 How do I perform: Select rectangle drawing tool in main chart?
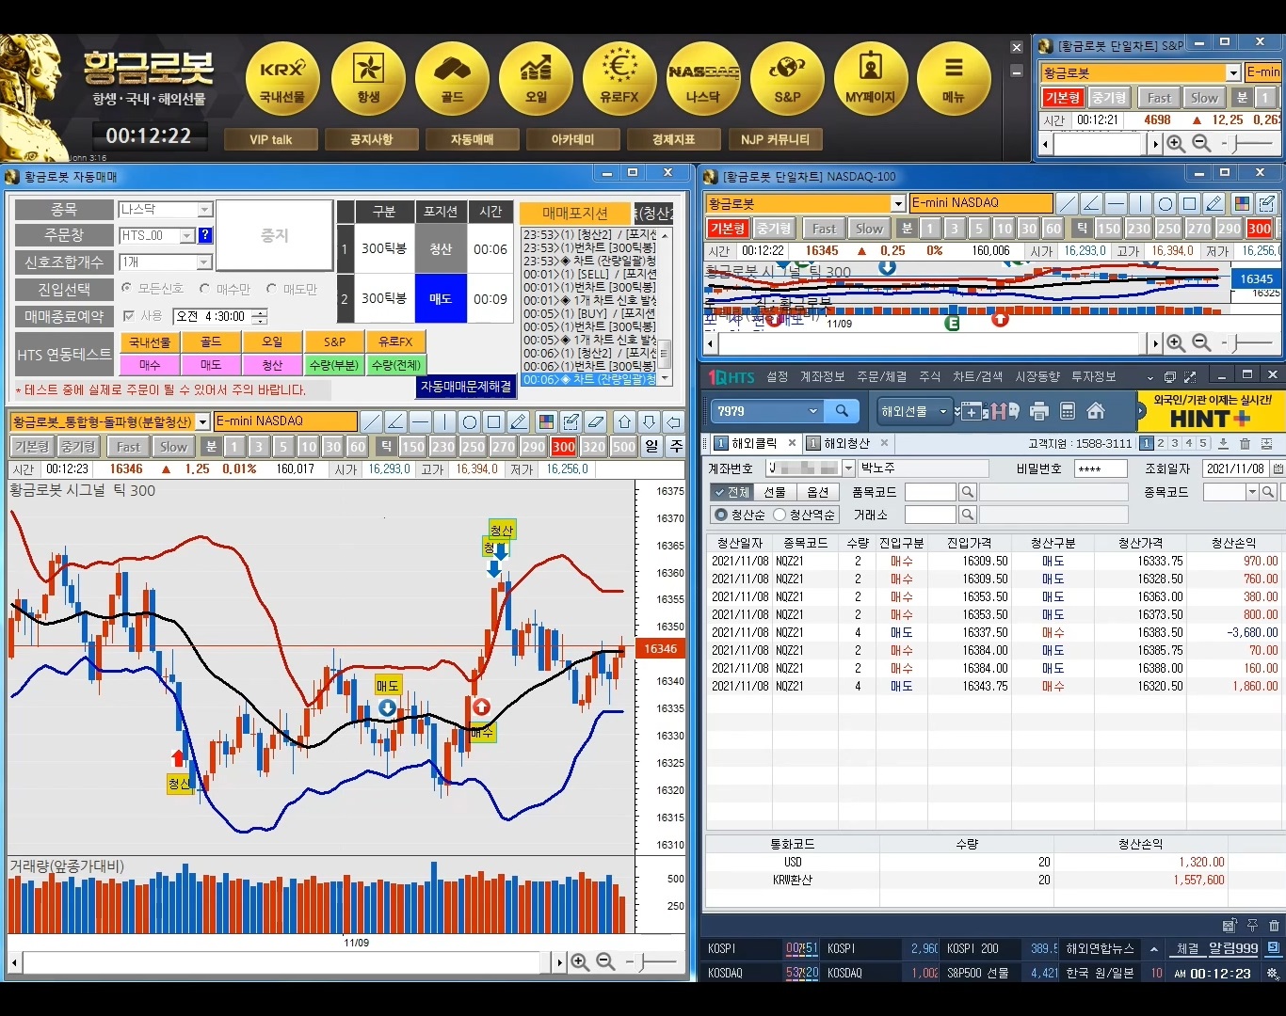[494, 421]
